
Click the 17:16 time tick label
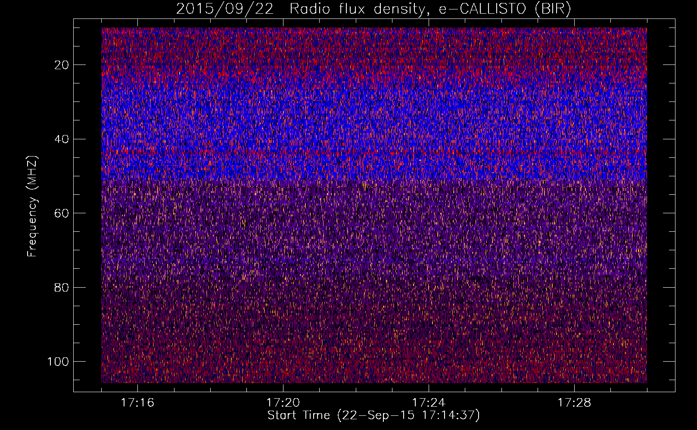[137, 402]
